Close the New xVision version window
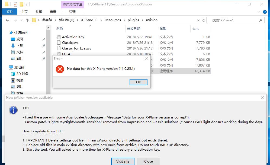Screen dimensions: 270x165 point(262,98)
